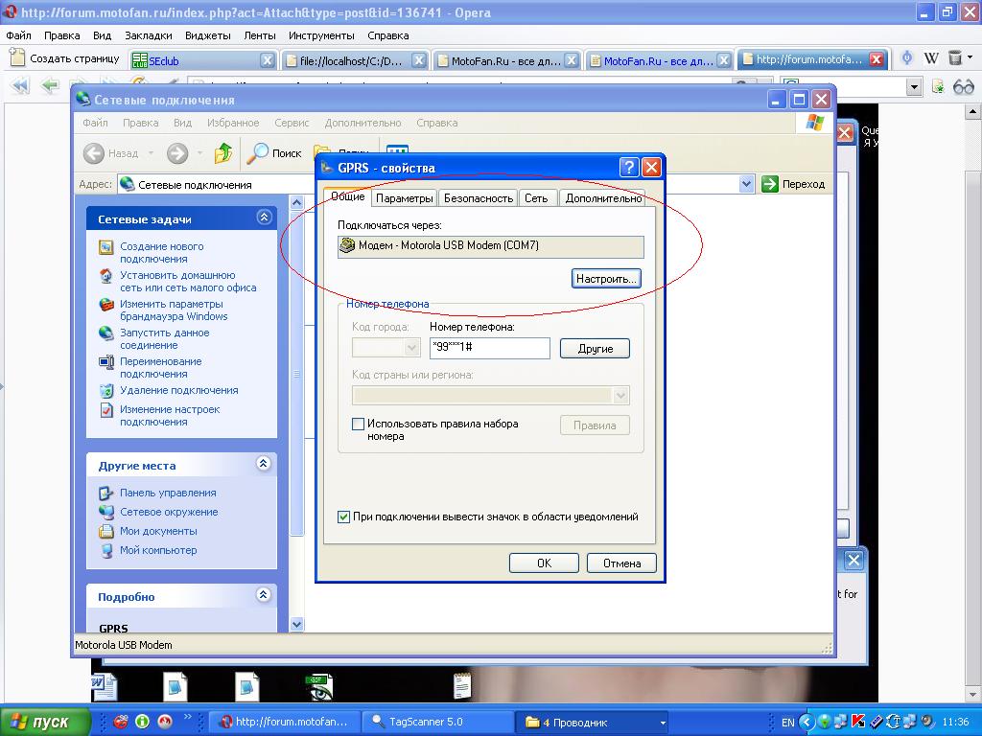Close the file://localhost tab in Opera
This screenshot has height=736, width=982.
coord(419,60)
